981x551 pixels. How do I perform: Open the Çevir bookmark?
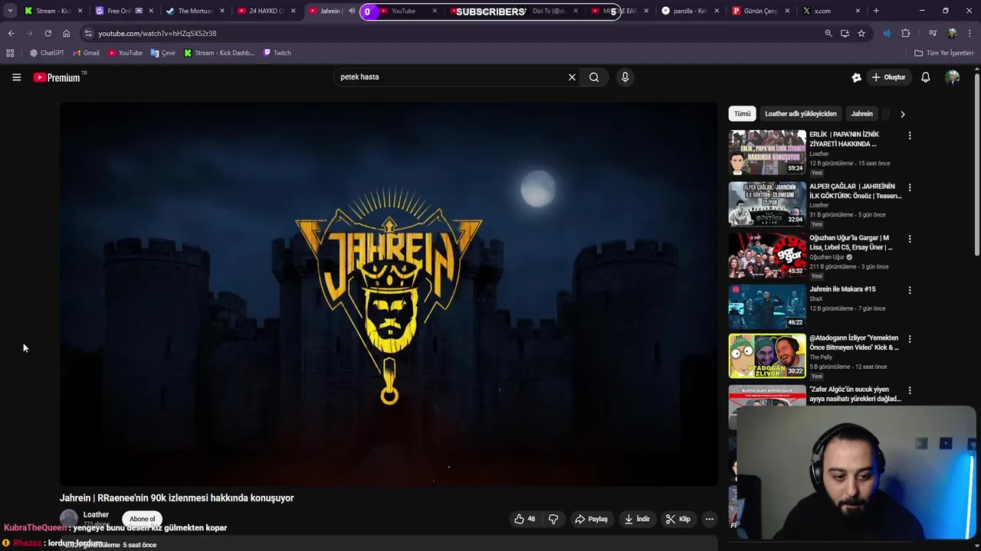pos(163,53)
